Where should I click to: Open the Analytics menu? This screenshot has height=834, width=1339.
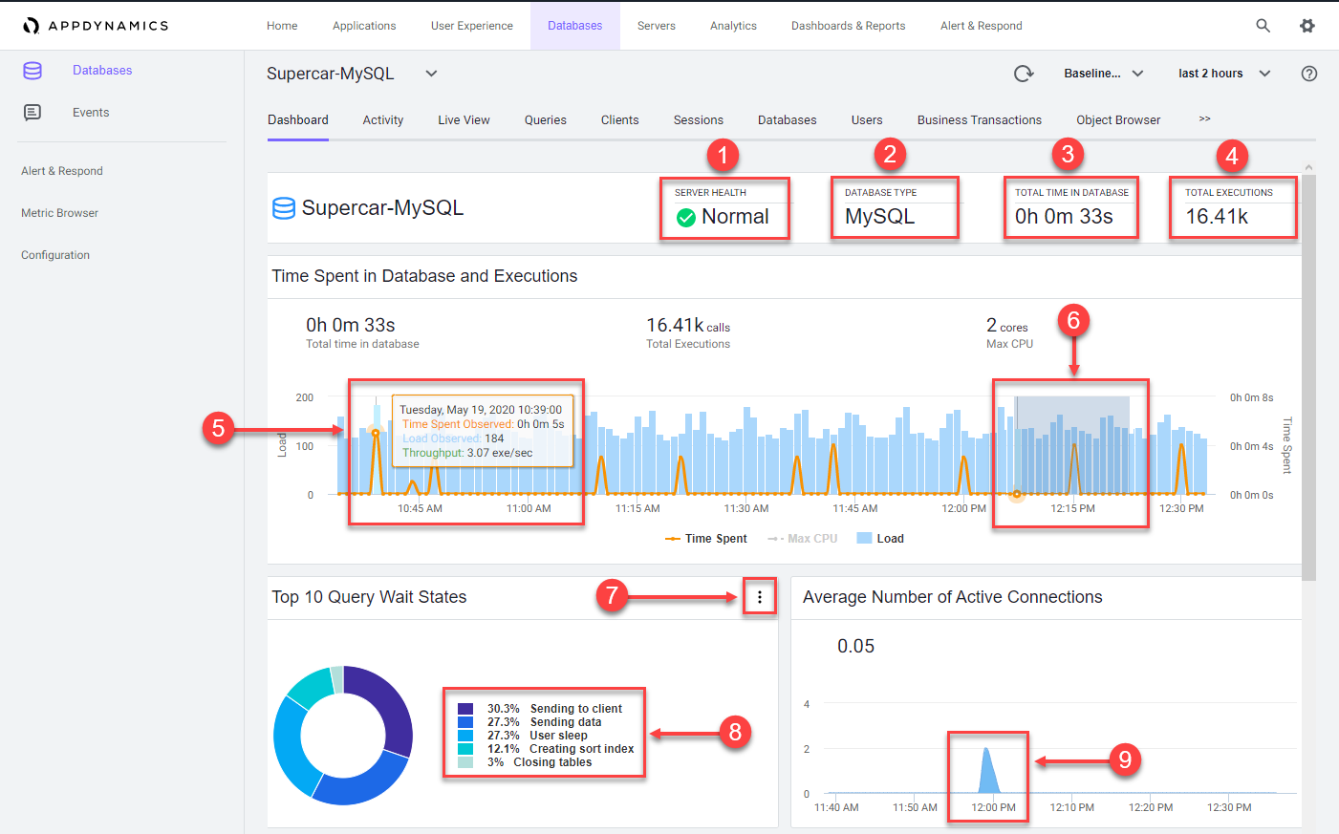click(733, 26)
